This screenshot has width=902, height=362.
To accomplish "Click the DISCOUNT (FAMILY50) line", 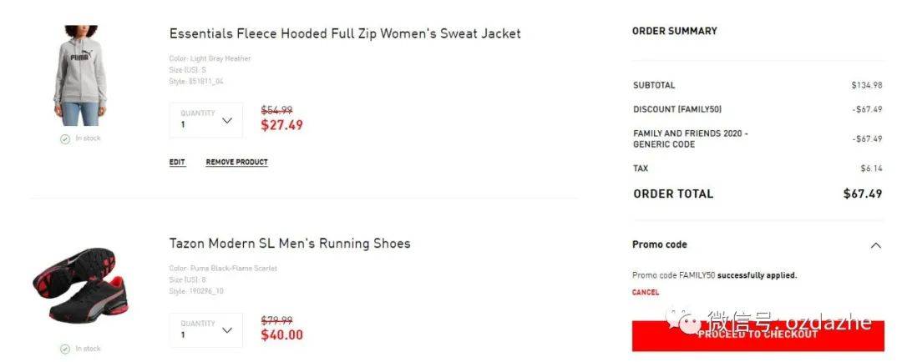I will pos(757,109).
